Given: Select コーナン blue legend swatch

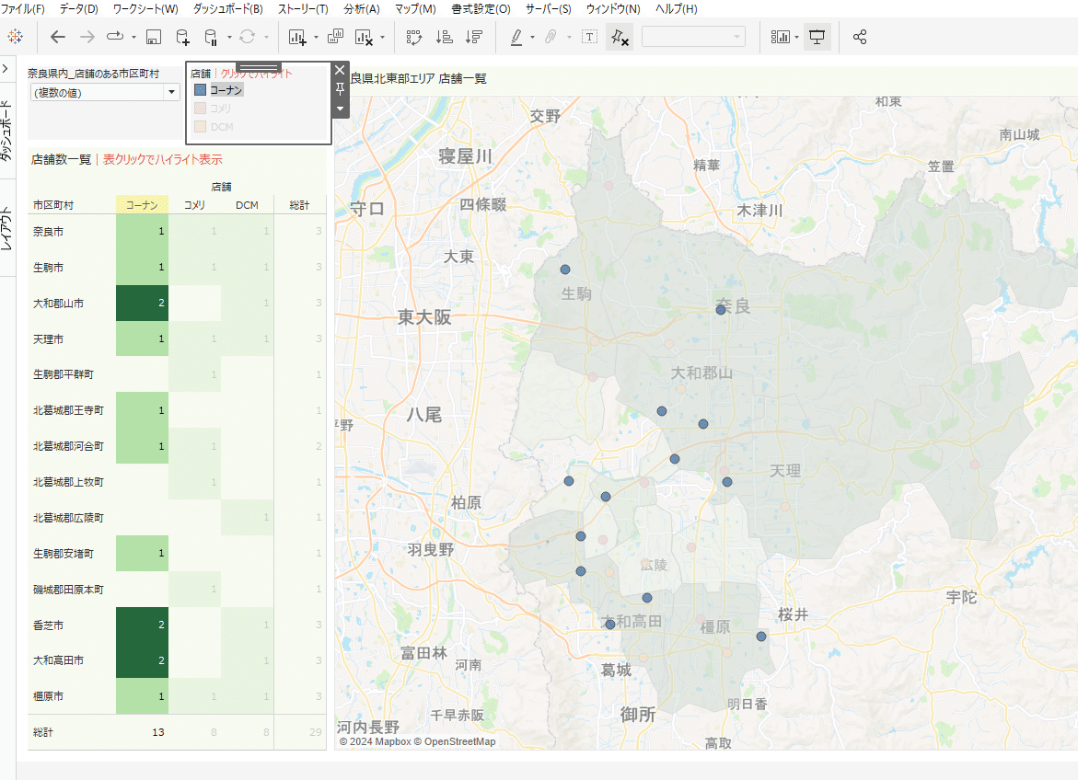Looking at the screenshot, I should tap(200, 89).
